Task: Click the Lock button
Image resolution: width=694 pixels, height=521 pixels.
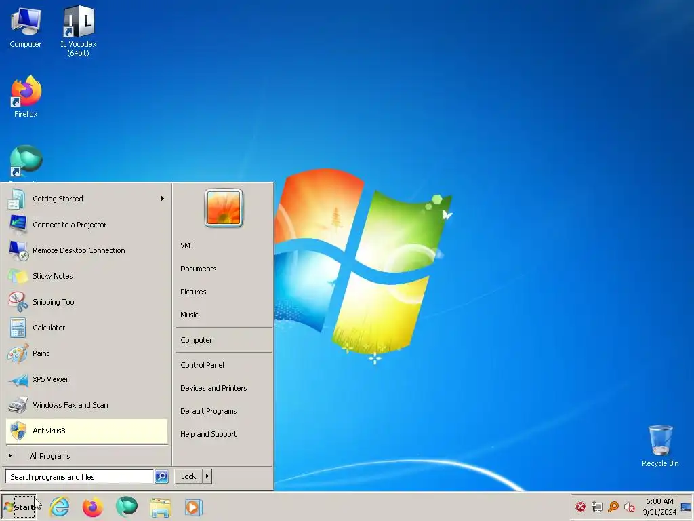Action: click(188, 476)
